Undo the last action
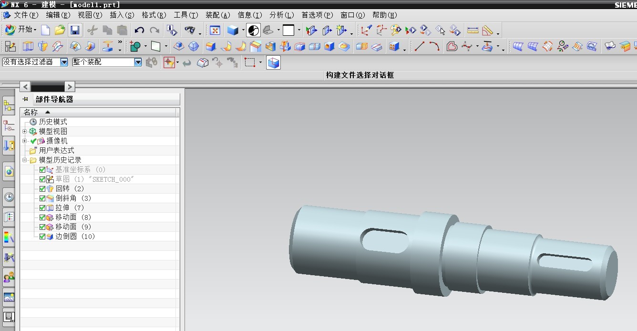This screenshot has height=331, width=637. pyautogui.click(x=139, y=31)
